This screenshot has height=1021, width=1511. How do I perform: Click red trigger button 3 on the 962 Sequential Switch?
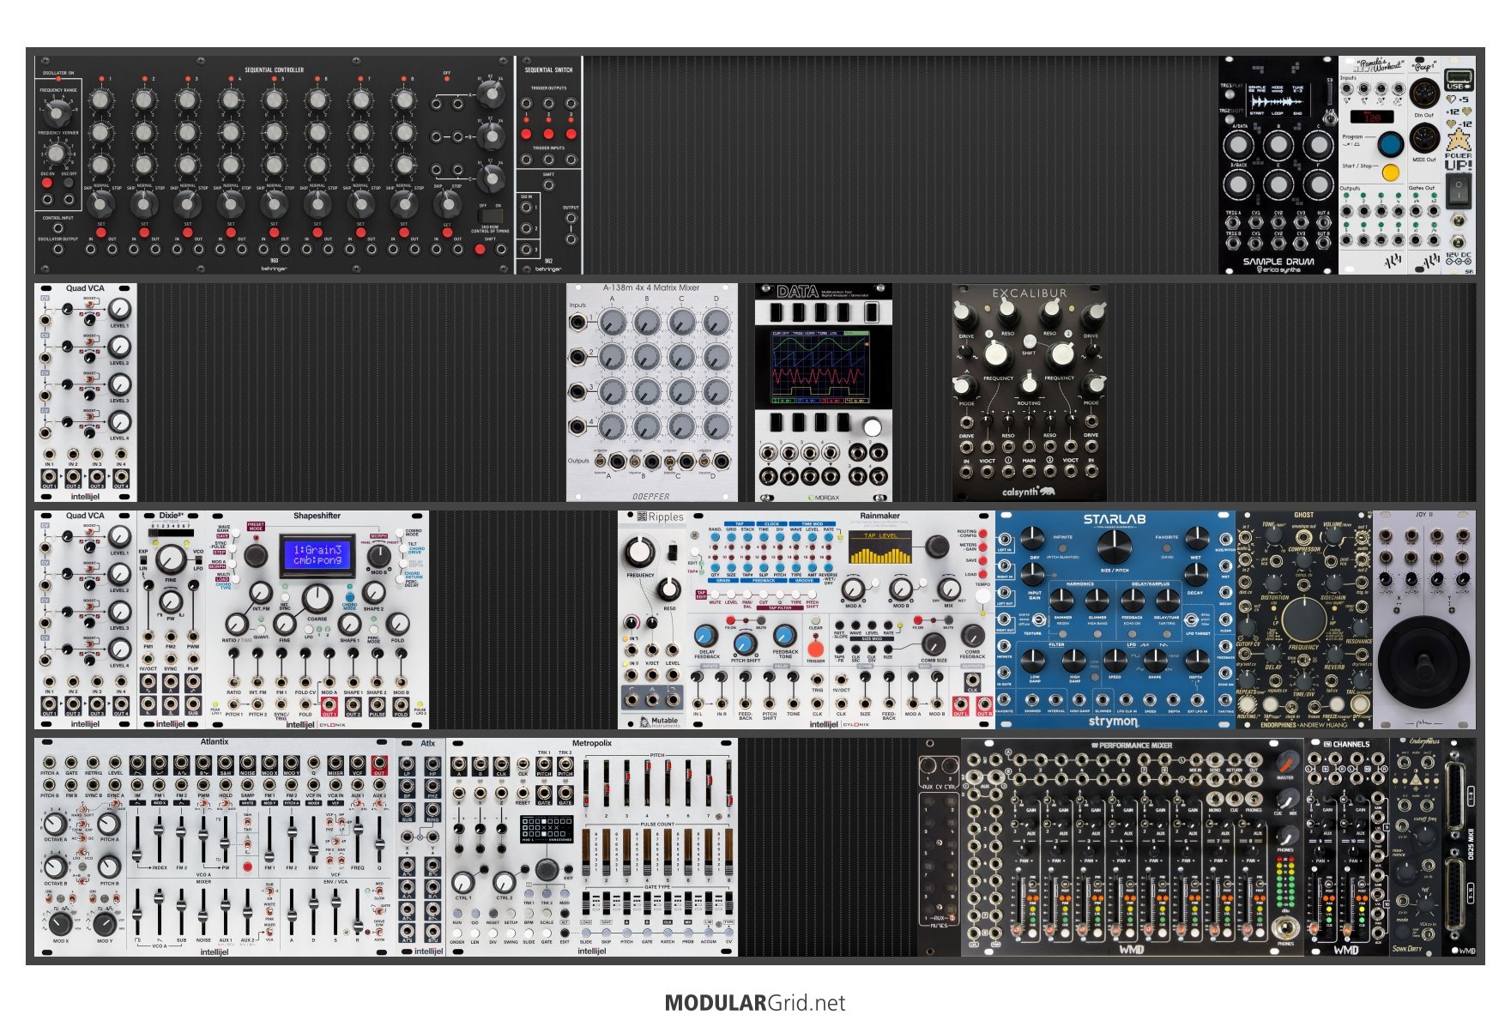tap(571, 134)
